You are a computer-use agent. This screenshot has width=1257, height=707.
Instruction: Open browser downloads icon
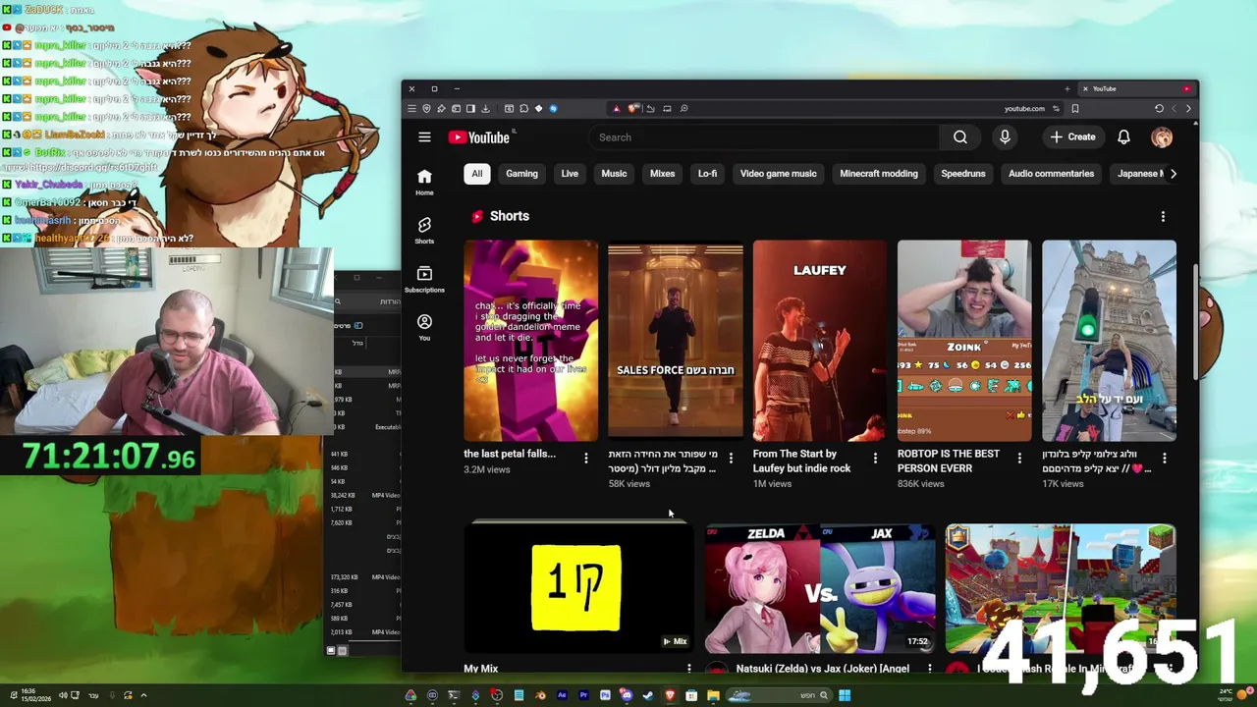pyautogui.click(x=485, y=108)
